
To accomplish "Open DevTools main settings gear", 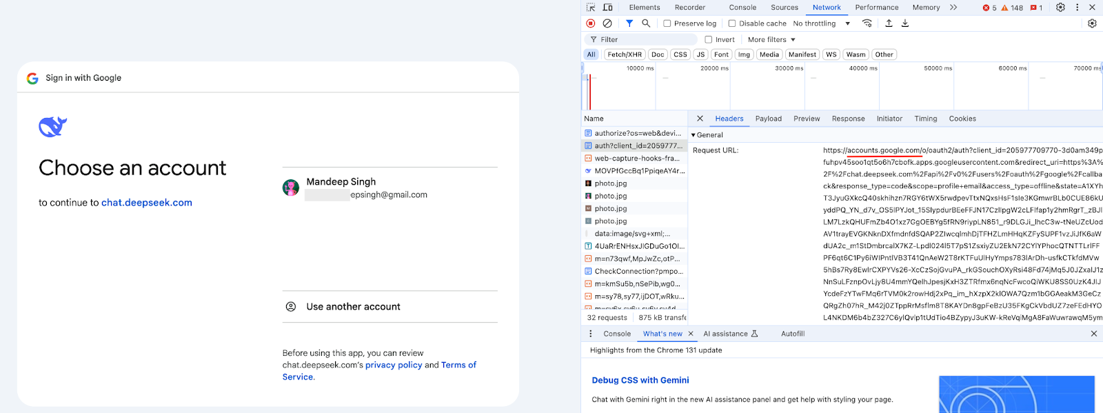I will [1060, 8].
